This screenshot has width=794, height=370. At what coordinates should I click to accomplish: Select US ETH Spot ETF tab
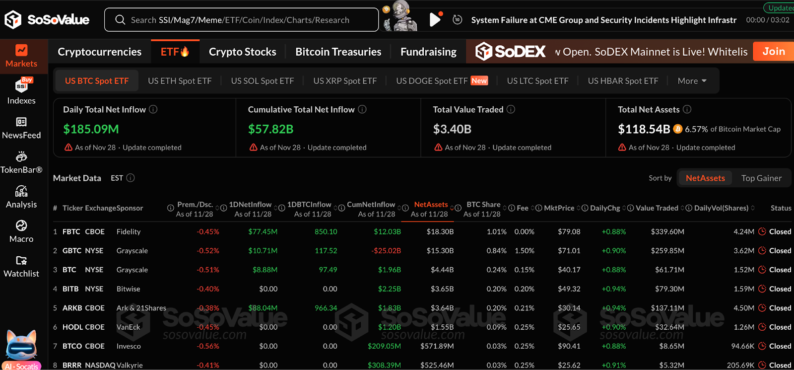(180, 81)
